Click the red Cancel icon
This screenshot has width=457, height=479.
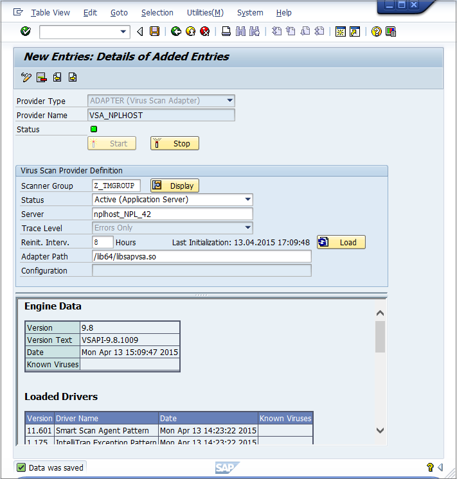204,31
